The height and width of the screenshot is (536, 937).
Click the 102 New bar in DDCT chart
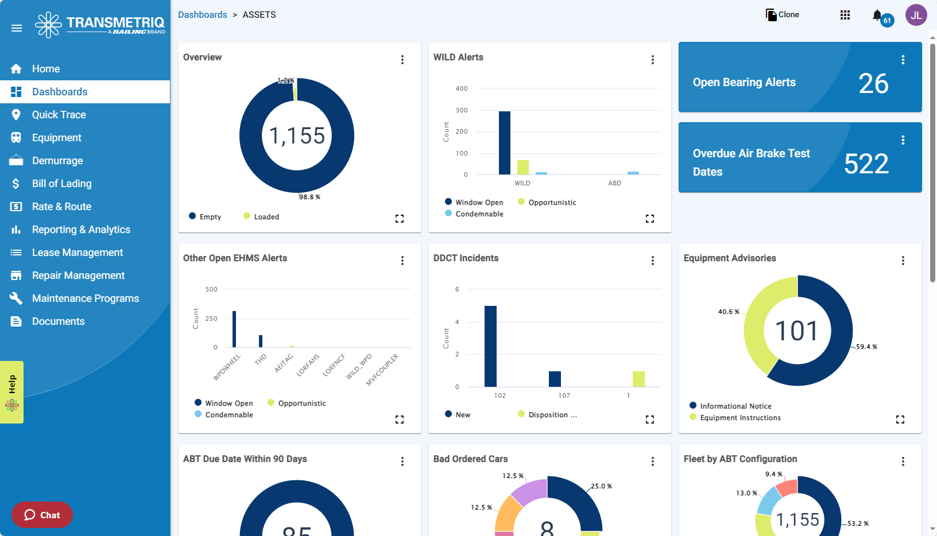click(x=491, y=346)
